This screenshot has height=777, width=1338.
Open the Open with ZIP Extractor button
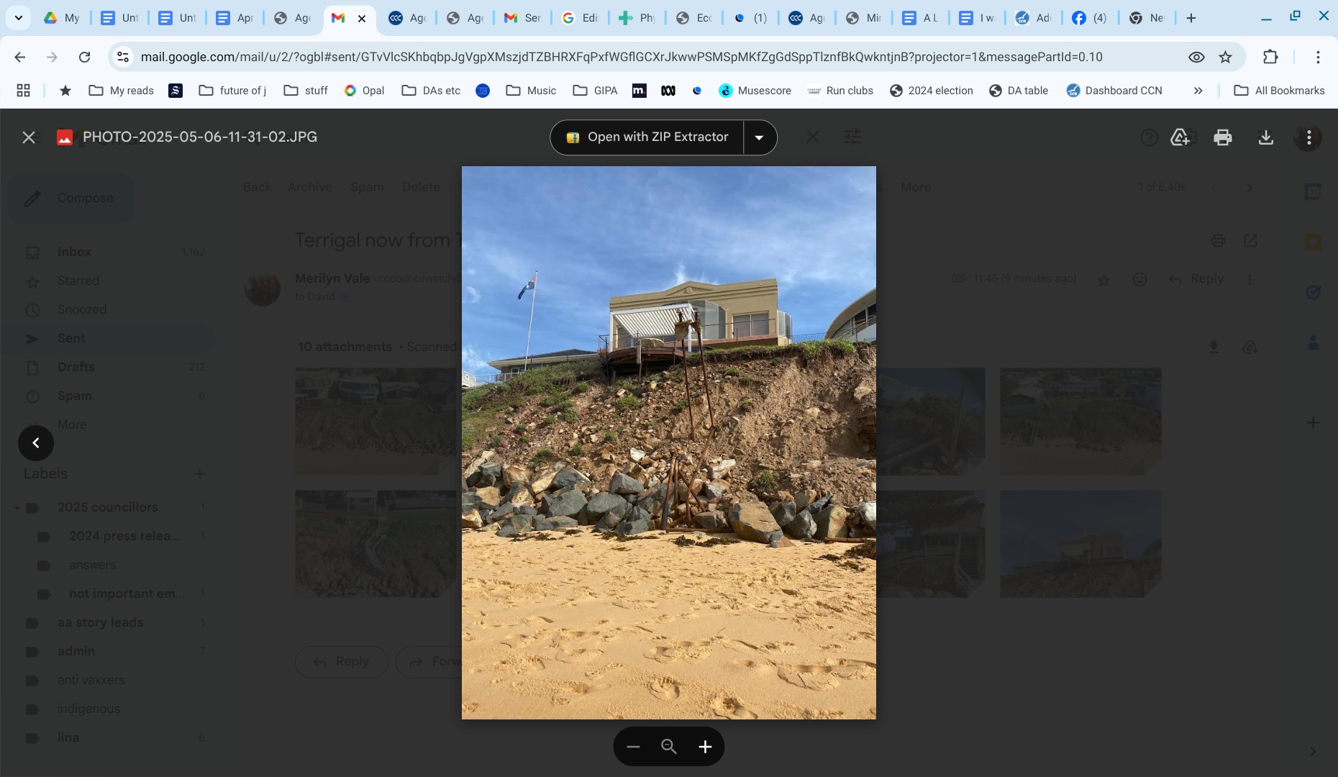pos(647,137)
